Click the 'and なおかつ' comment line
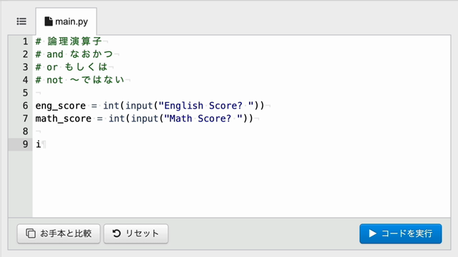The image size is (458, 257). pos(74,54)
